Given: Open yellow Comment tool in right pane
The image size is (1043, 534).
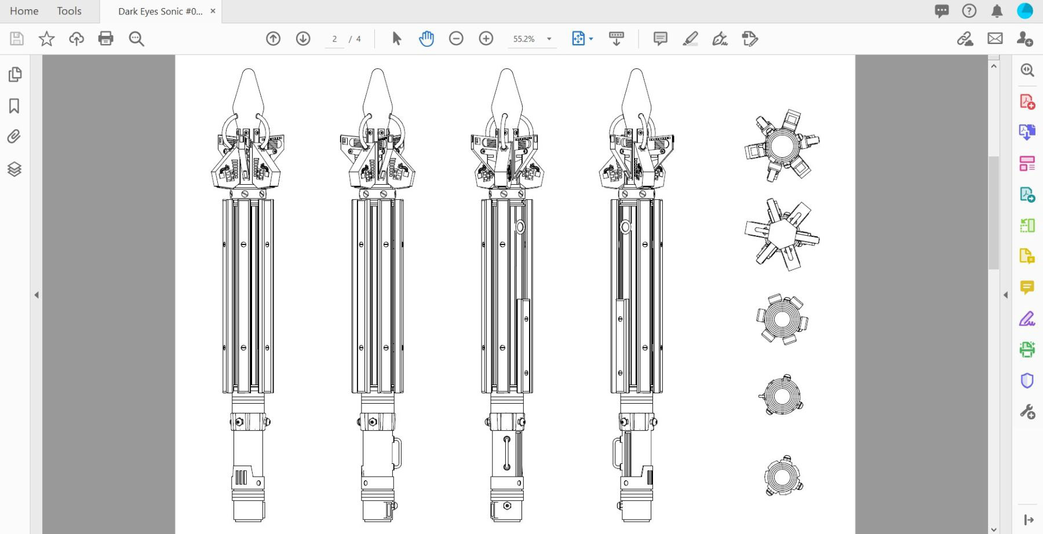Looking at the screenshot, I should [x=1027, y=287].
